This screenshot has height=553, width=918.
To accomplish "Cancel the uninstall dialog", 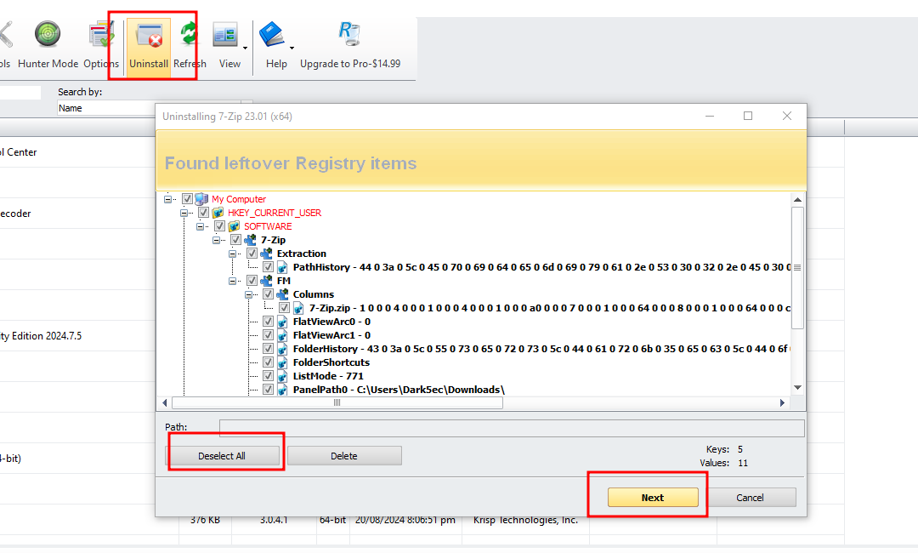I will click(750, 498).
